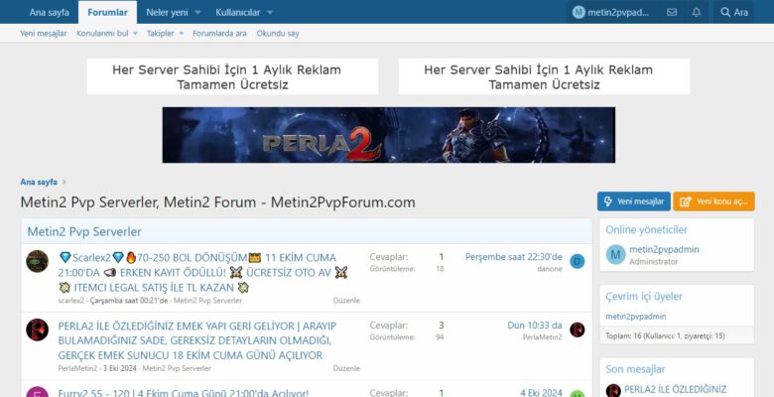This screenshot has height=397, width=774.
Task: Click metin2pvpadmin in Çevrim içi üyeler
Action: coord(636,317)
